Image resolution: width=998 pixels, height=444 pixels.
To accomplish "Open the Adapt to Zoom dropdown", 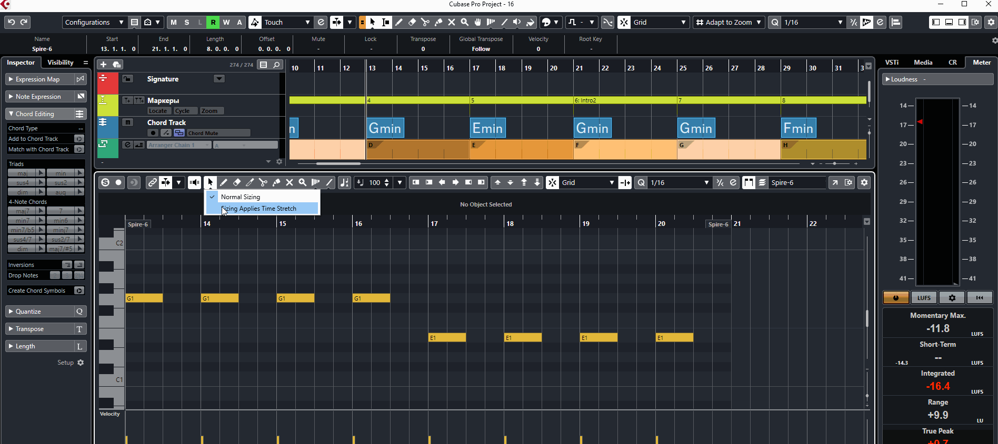I will click(x=728, y=22).
